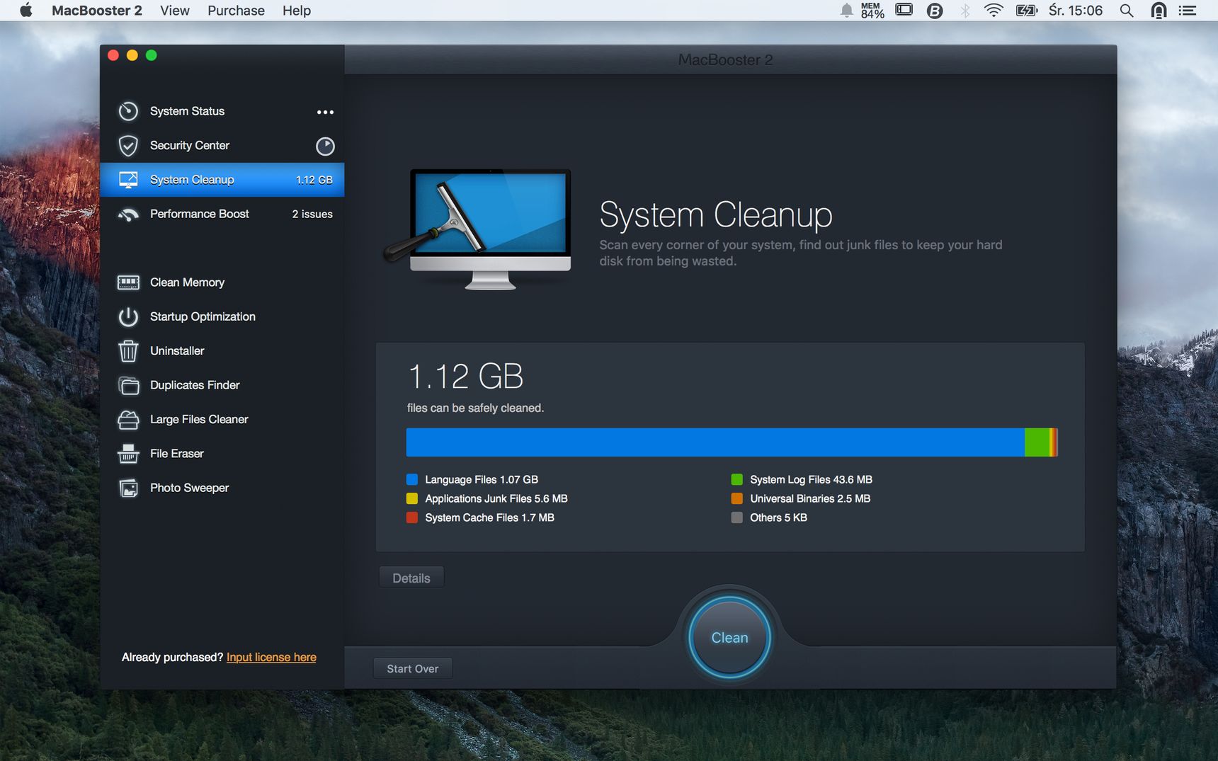This screenshot has width=1218, height=761.
Task: Click the red System Cache Files swatch
Action: coord(412,518)
